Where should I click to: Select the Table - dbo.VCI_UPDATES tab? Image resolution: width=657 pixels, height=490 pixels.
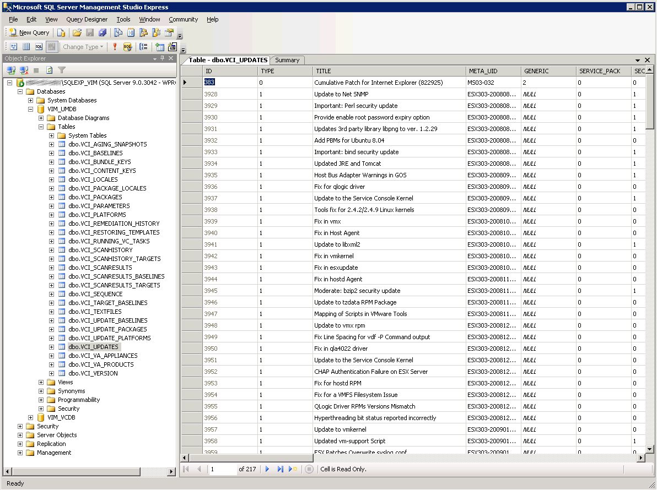(x=228, y=60)
